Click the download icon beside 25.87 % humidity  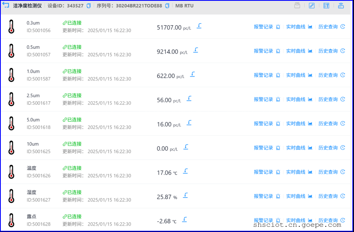pyautogui.click(x=185, y=195)
